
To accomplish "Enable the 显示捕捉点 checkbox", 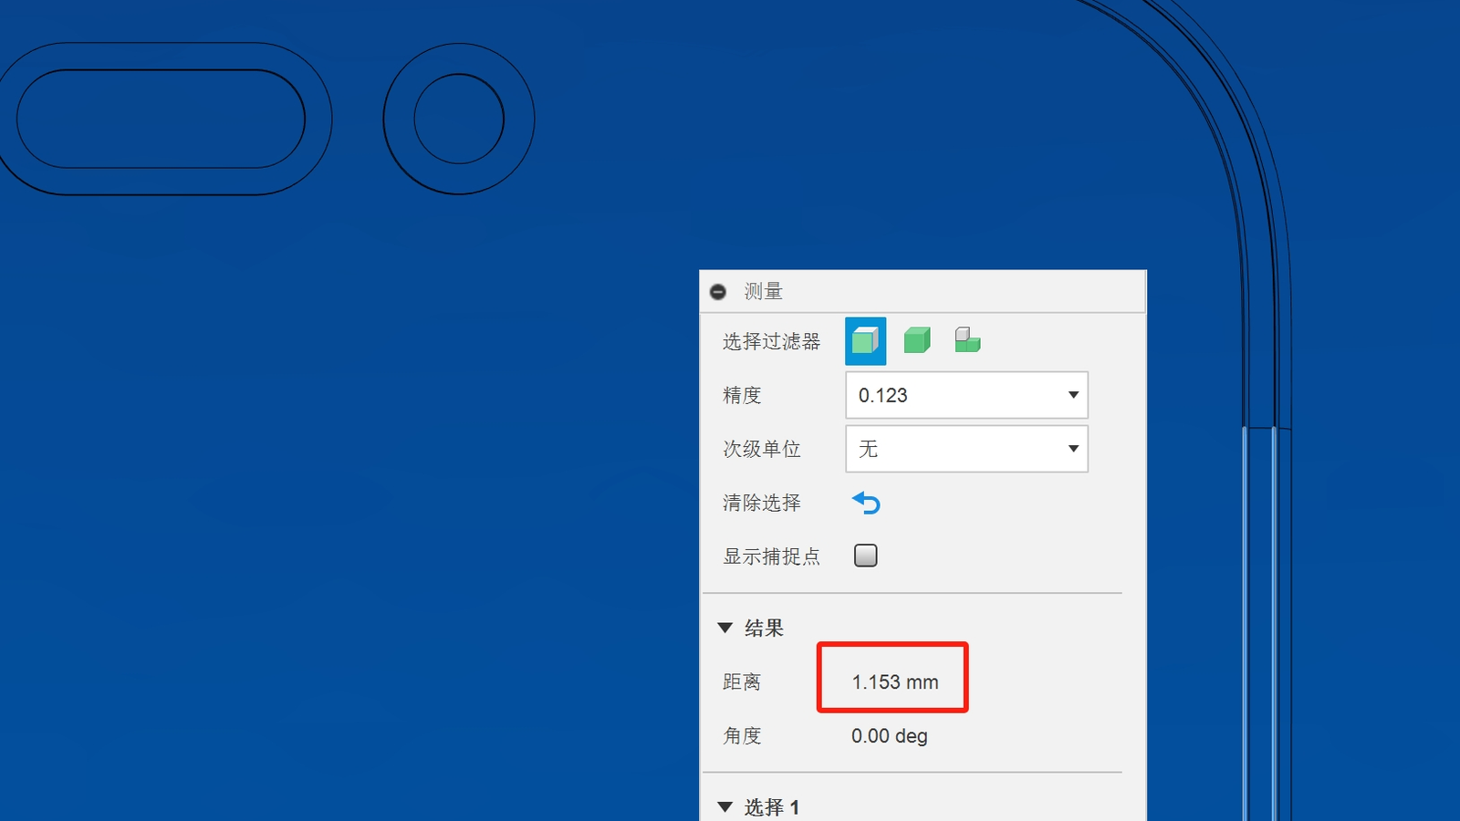I will point(866,556).
